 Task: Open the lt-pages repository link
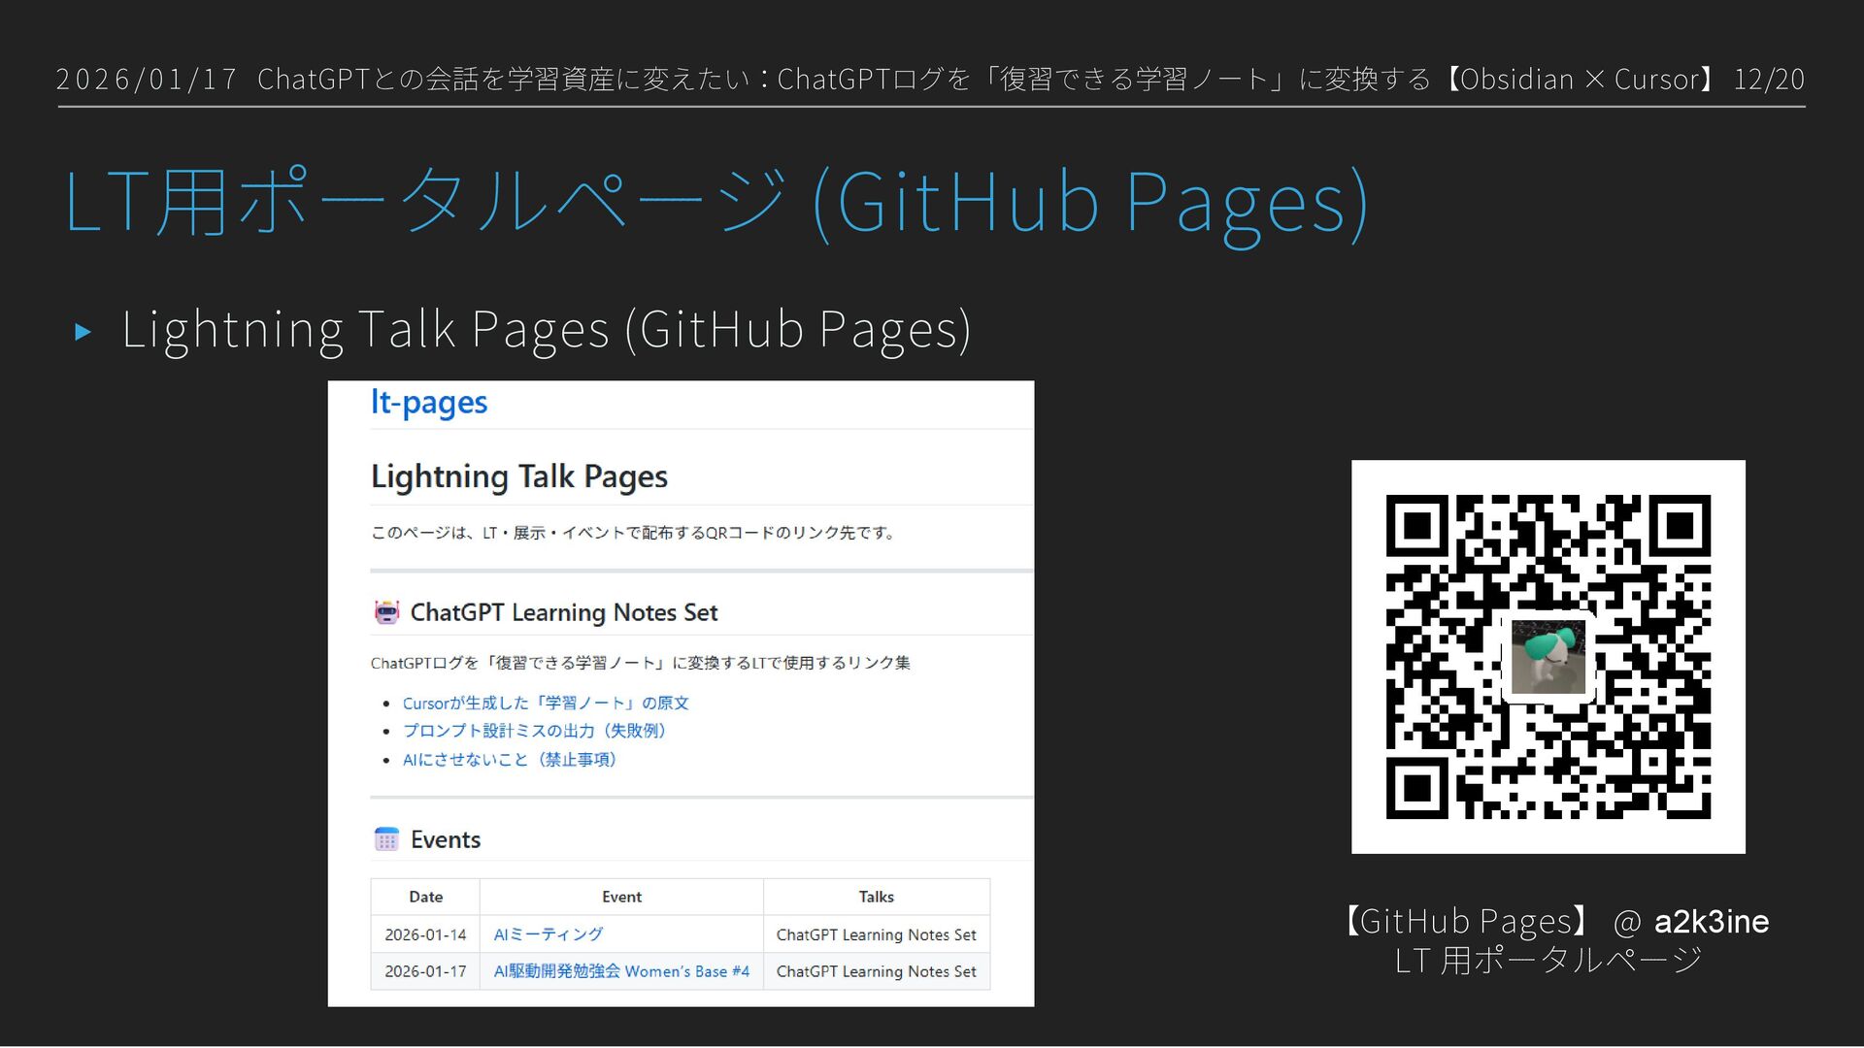(x=428, y=402)
